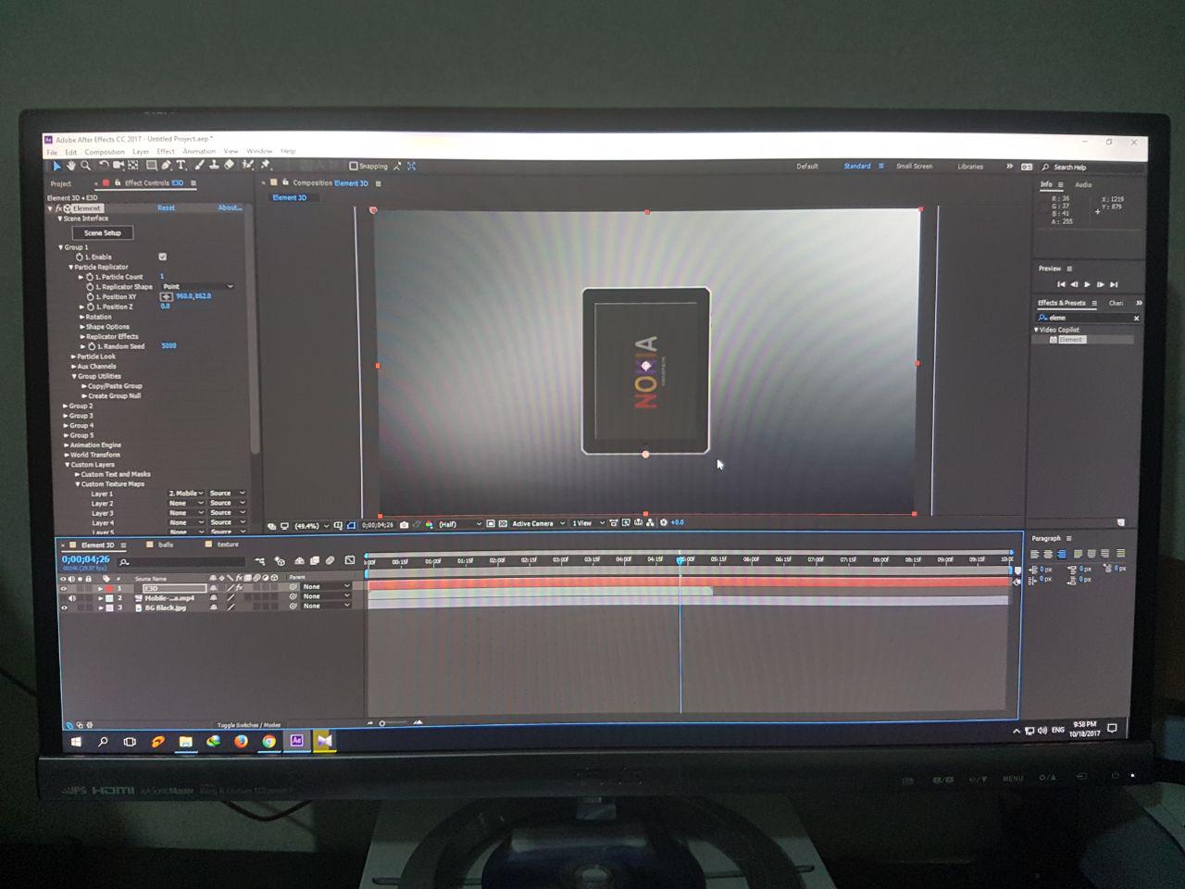Click Toggle Switches / Modes button
The width and height of the screenshot is (1185, 889).
coord(248,725)
